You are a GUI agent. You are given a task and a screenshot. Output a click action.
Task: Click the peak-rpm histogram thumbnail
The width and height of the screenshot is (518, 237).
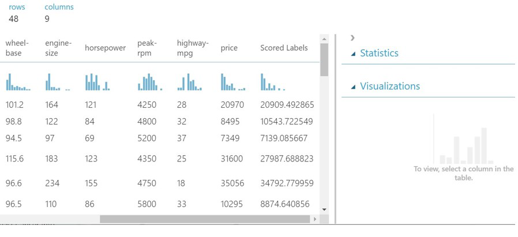[149, 82]
